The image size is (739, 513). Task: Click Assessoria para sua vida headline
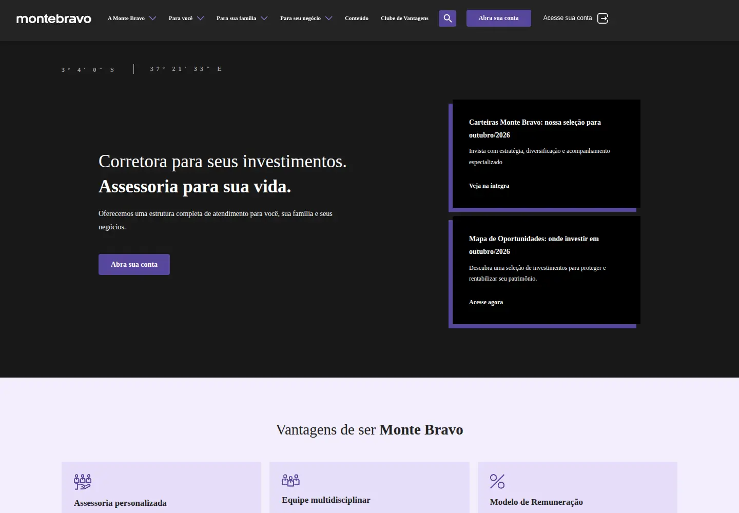pos(195,187)
